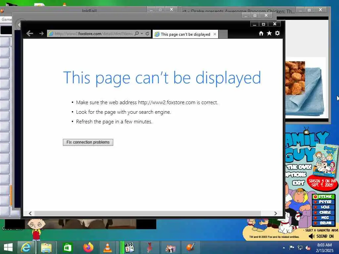Image resolution: width=339 pixels, height=254 pixels.
Task: Show hidden tray icons arrow
Action: click(x=284, y=248)
